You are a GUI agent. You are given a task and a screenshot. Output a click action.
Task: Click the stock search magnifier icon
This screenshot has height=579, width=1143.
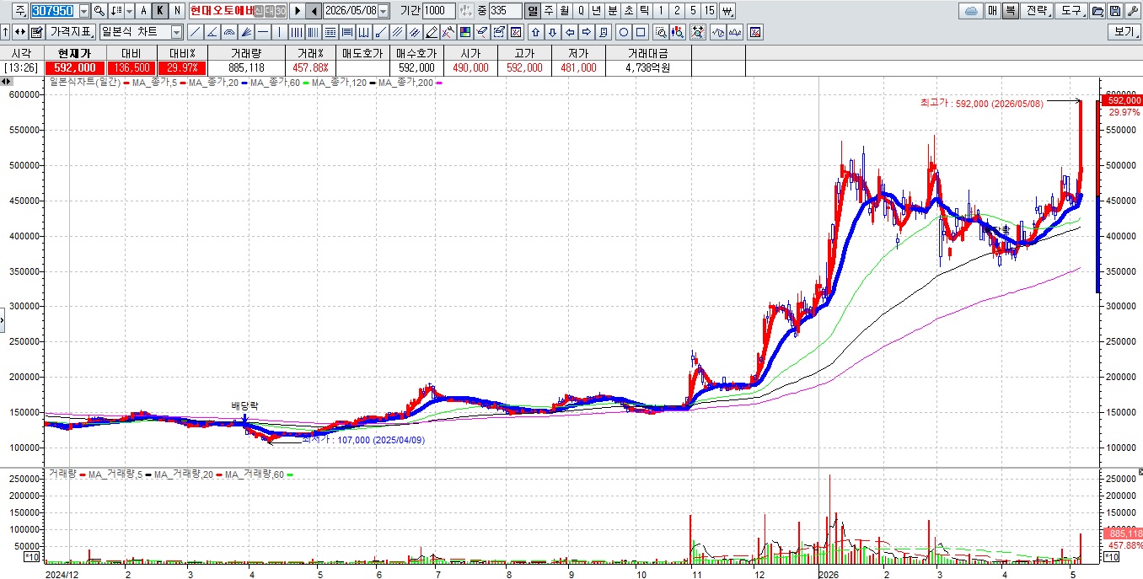(x=99, y=11)
